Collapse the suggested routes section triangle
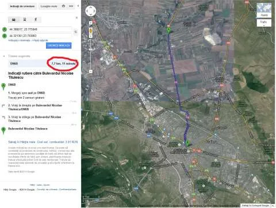276x208 pixels. click(4, 56)
